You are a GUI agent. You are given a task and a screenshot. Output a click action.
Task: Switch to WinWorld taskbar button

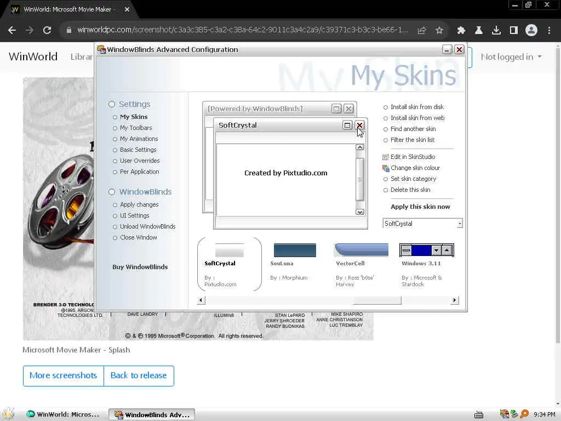[64, 414]
